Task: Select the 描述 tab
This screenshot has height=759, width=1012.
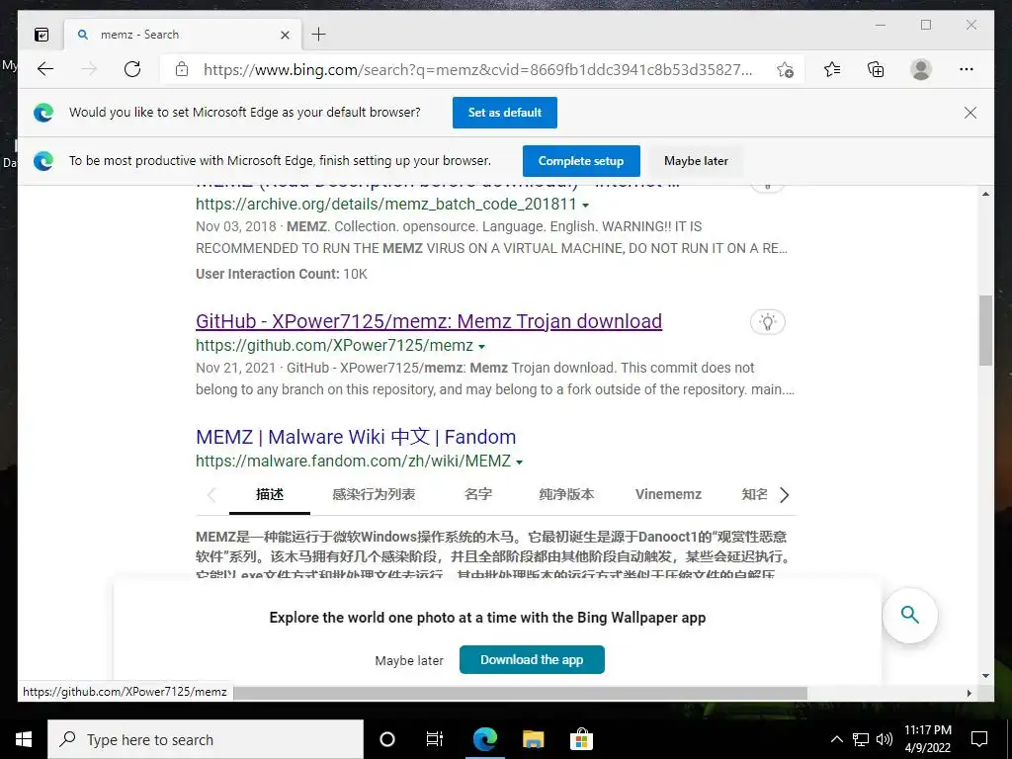Action: [x=270, y=494]
